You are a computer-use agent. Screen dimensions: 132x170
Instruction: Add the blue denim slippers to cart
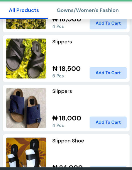click(x=108, y=122)
